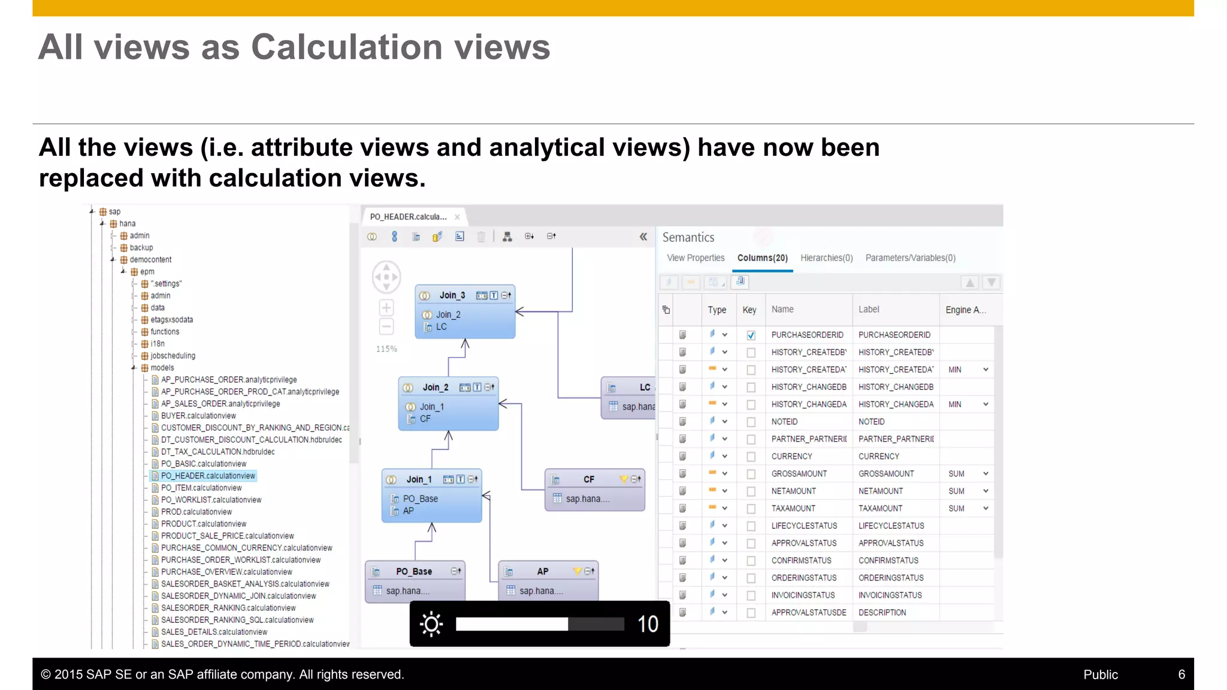
Task: Open the Parameters/Variables(0) tab
Action: click(910, 258)
